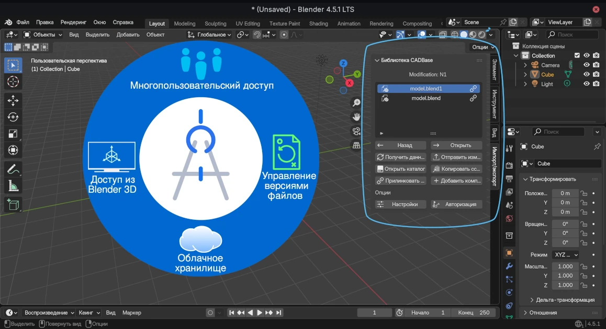Open the Modifier properties wrench tab
This screenshot has height=329, width=606.
point(509,266)
